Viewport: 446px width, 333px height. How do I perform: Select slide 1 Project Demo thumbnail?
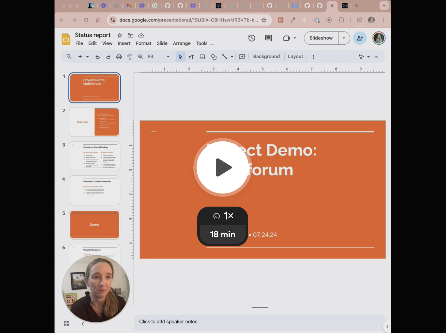(x=95, y=88)
